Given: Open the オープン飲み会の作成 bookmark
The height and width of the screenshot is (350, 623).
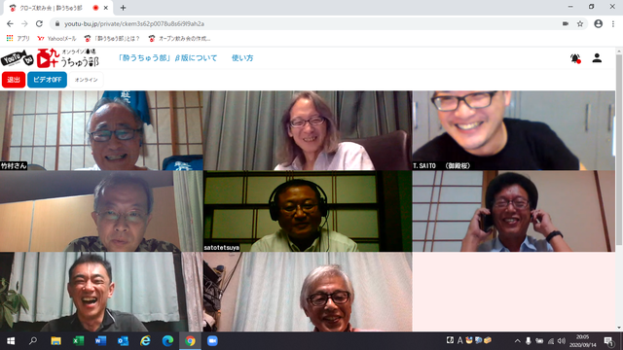Looking at the screenshot, I should [179, 39].
